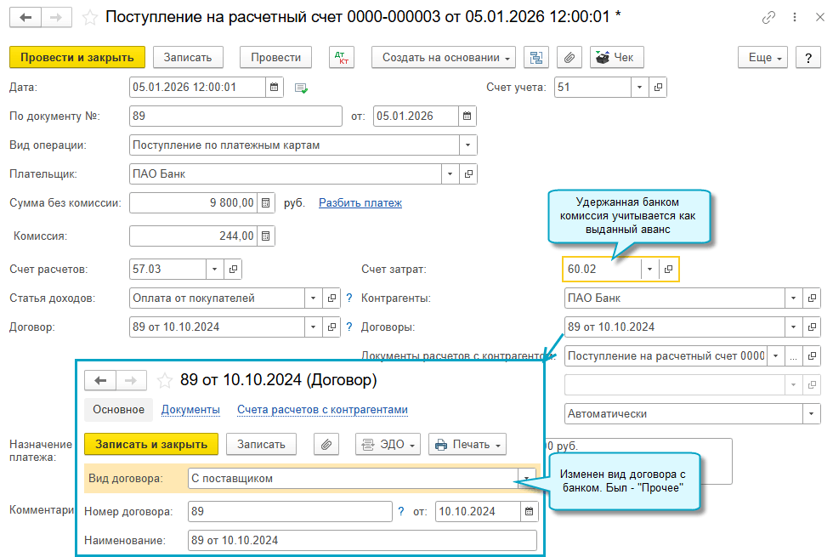Expand the Статья доходов dropdown
Image resolution: width=833 pixels, height=557 pixels.
[x=313, y=298]
